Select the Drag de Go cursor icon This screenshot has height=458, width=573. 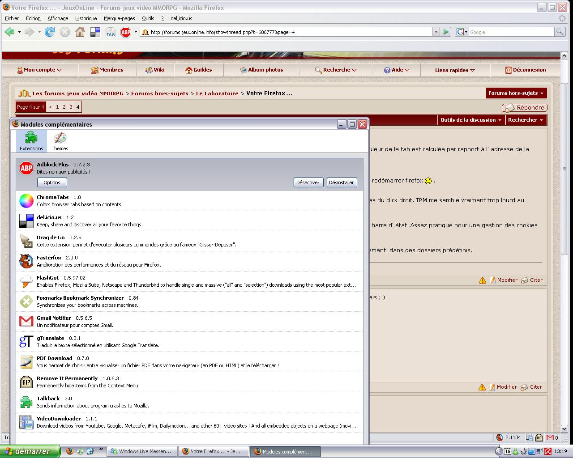coord(26,241)
